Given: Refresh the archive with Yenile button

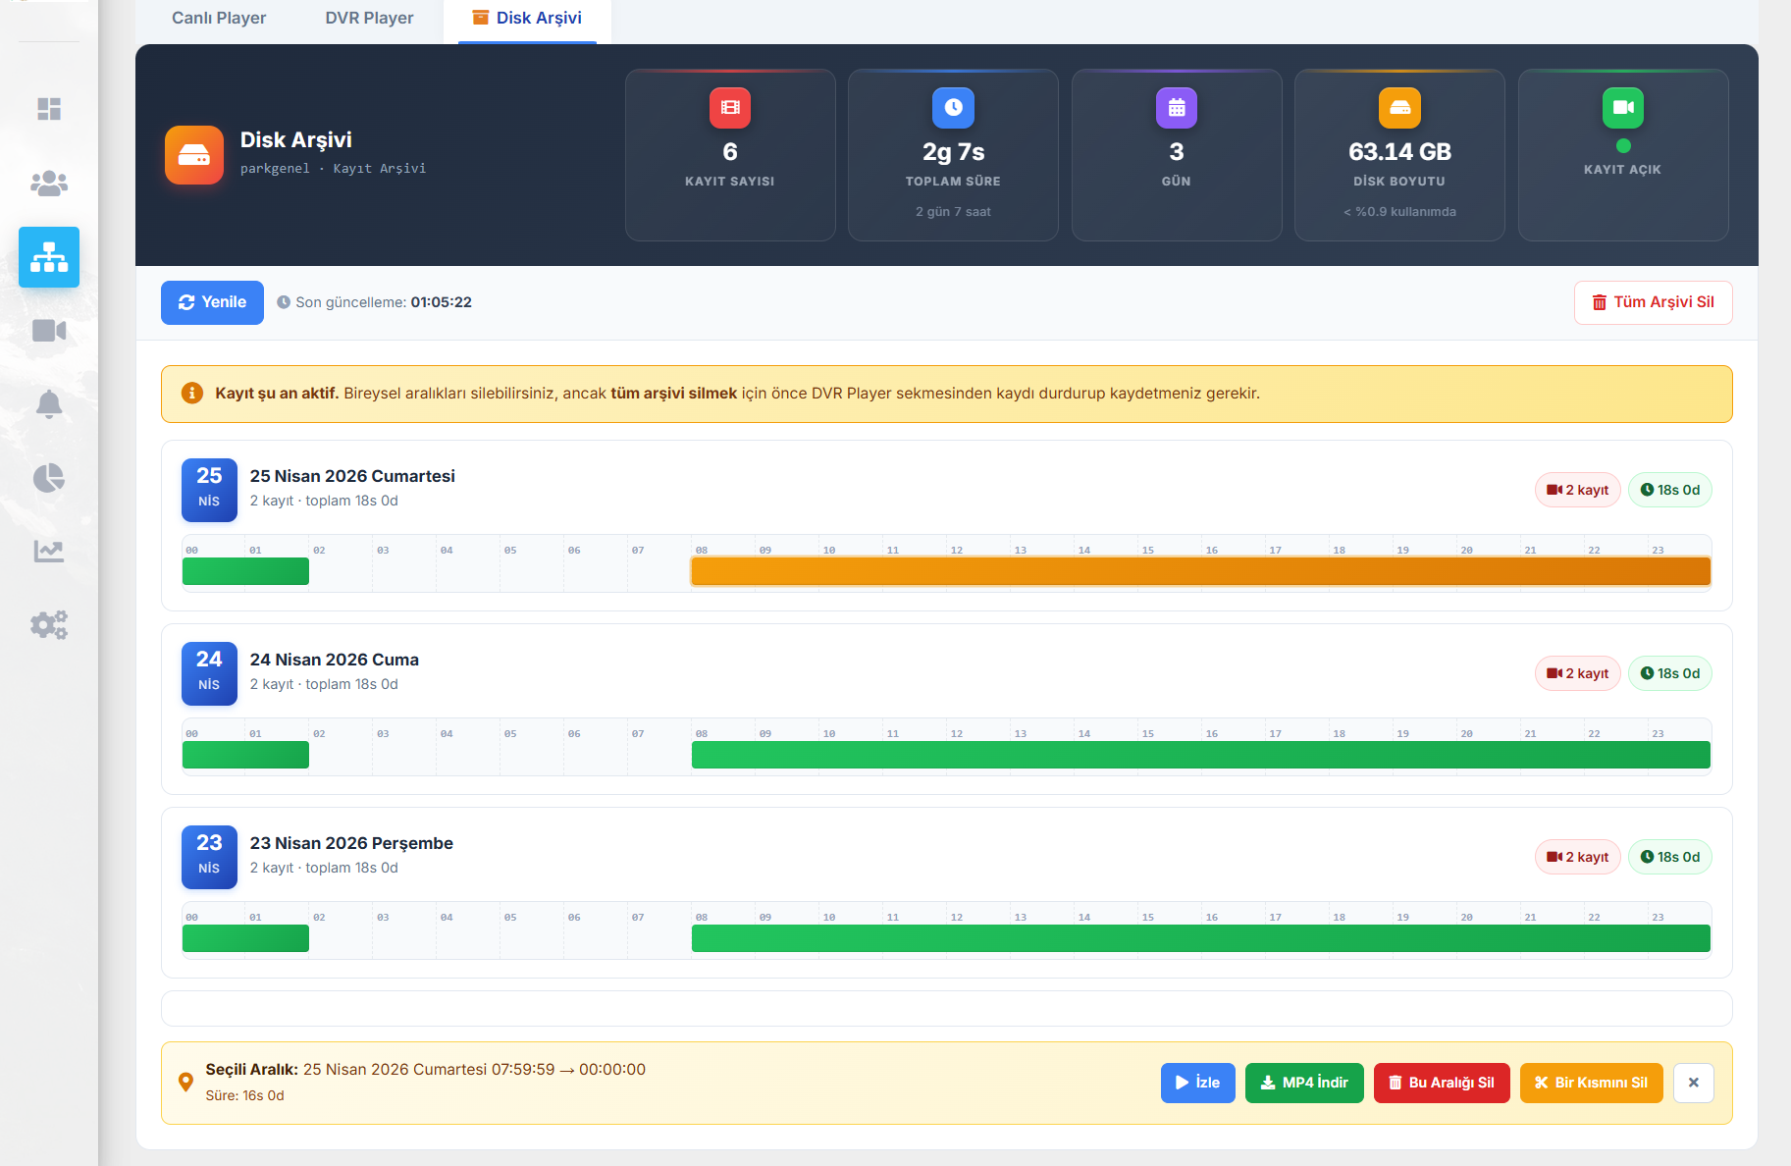Looking at the screenshot, I should coord(212,302).
